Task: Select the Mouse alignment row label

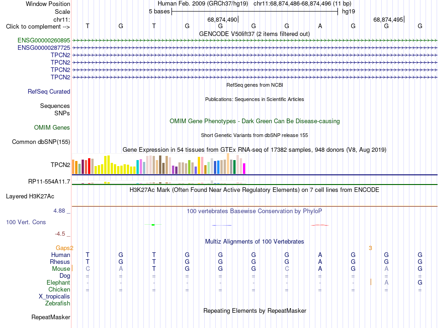Action: (61, 269)
